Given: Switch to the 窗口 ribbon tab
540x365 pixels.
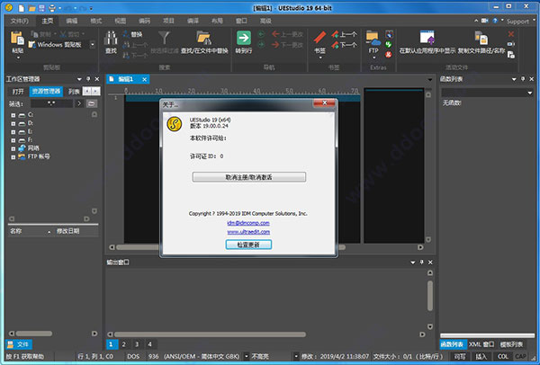Looking at the screenshot, I should (241, 21).
